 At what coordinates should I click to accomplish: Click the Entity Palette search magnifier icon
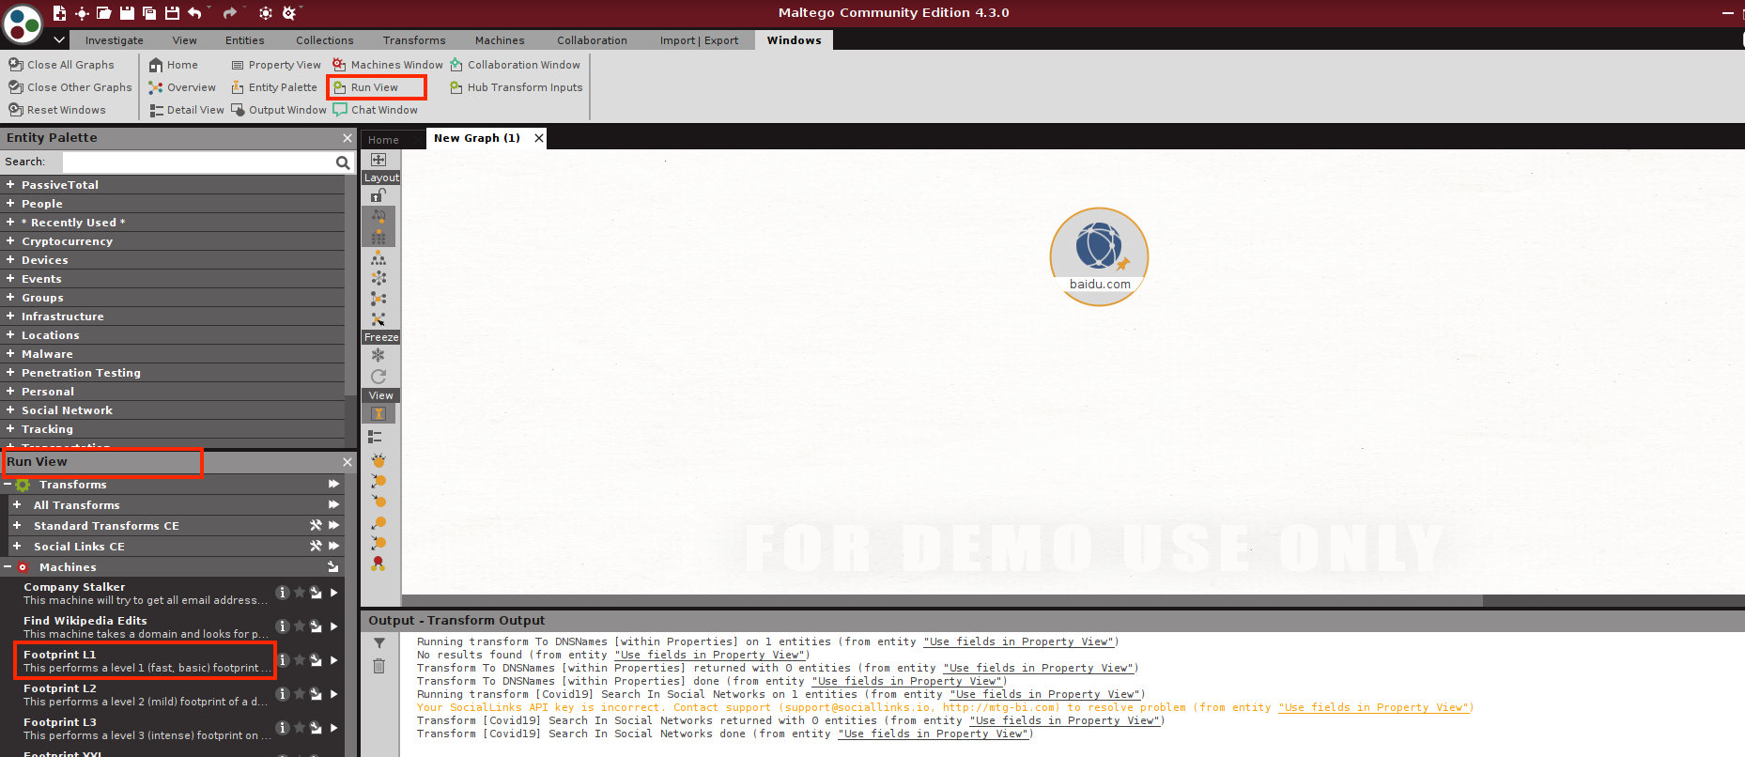[343, 162]
